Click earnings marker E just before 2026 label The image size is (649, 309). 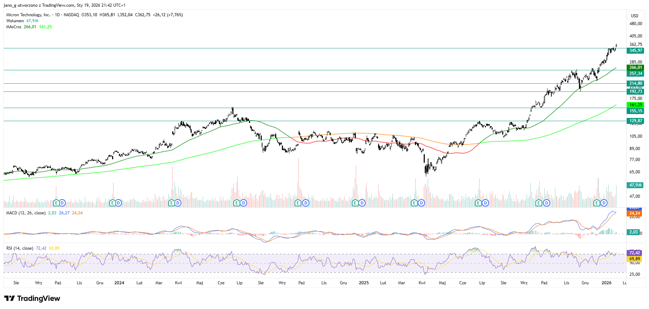(x=597, y=203)
